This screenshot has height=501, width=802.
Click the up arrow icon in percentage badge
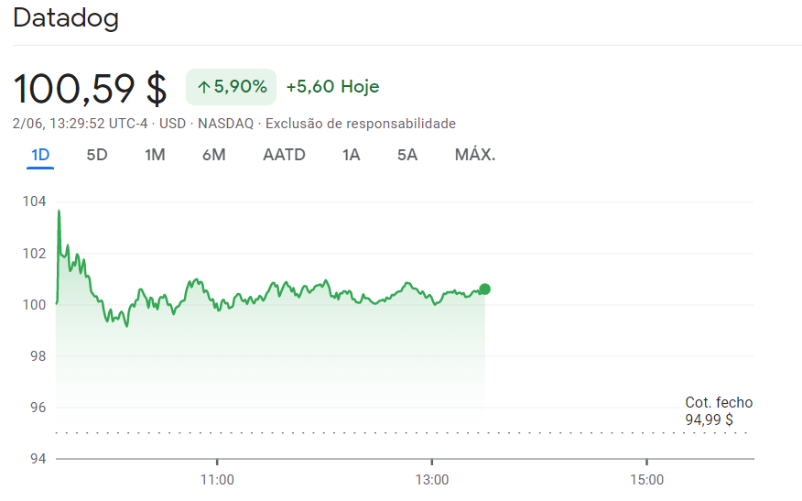(204, 88)
